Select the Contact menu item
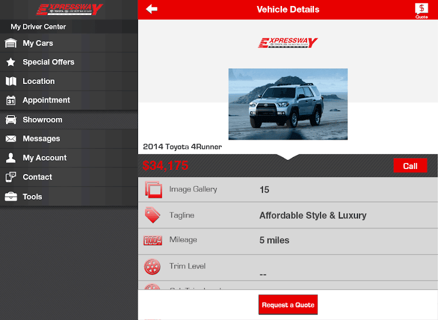This screenshot has height=320, width=438. click(x=68, y=177)
